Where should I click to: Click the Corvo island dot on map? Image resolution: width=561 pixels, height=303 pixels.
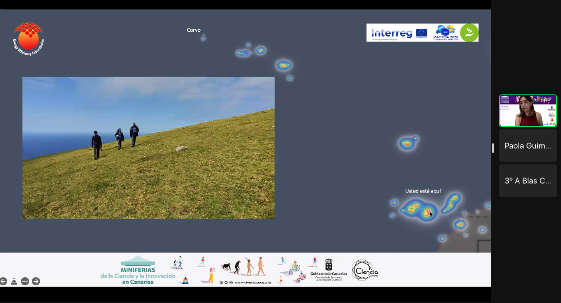point(203,38)
